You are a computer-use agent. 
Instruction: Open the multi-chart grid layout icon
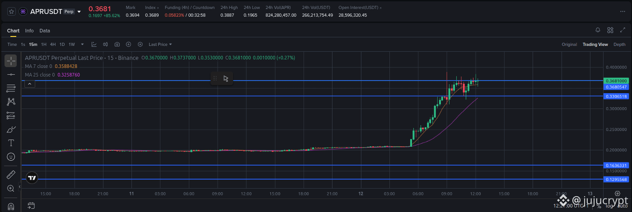pos(610,30)
